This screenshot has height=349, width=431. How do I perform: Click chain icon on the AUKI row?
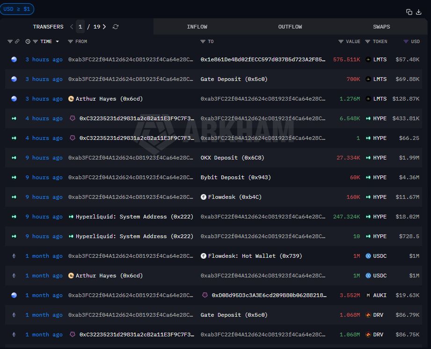point(14,295)
